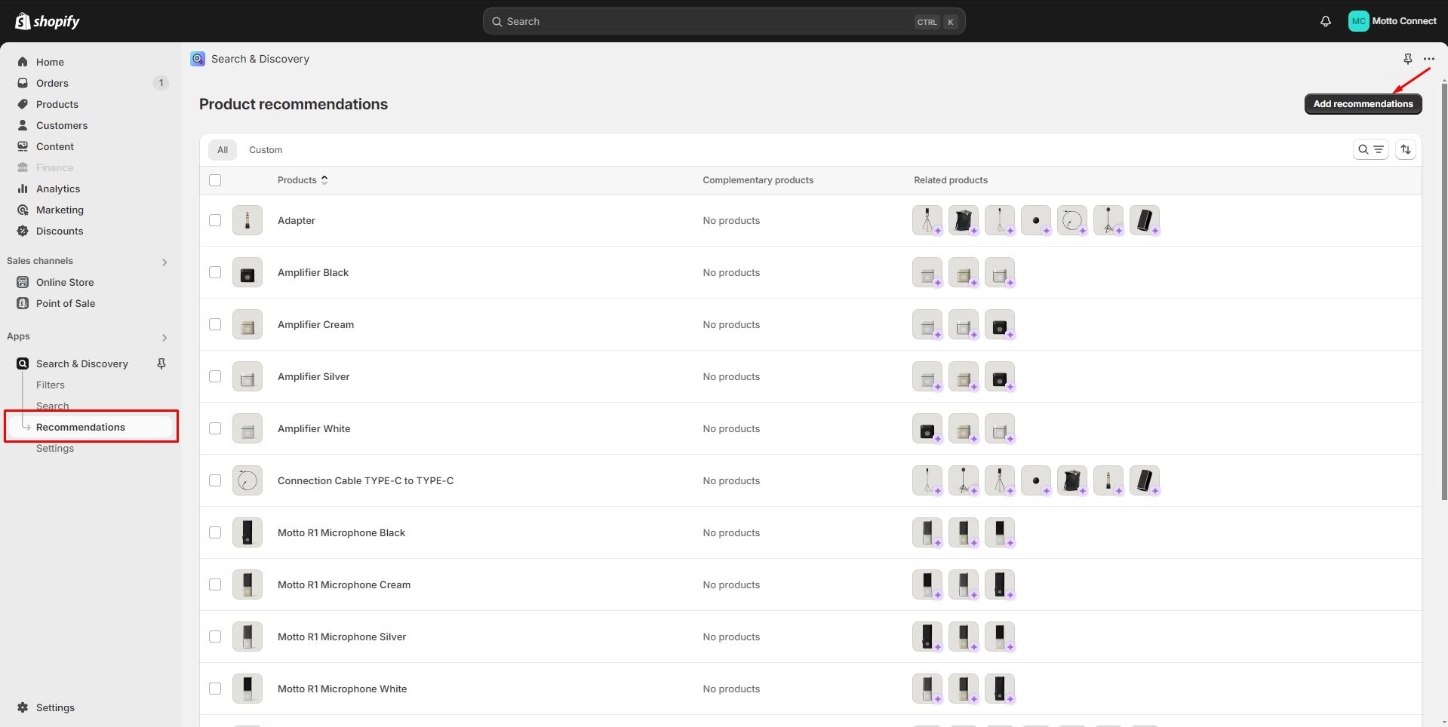The width and height of the screenshot is (1448, 727).
Task: Click the pin icon in app header
Action: [1407, 59]
